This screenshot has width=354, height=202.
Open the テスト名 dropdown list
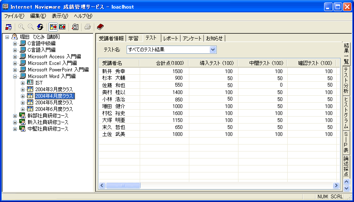pyautogui.click(x=213, y=50)
